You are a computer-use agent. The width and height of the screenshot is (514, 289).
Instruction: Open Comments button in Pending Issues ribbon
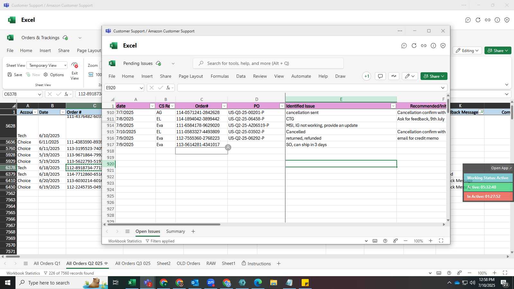pyautogui.click(x=380, y=76)
